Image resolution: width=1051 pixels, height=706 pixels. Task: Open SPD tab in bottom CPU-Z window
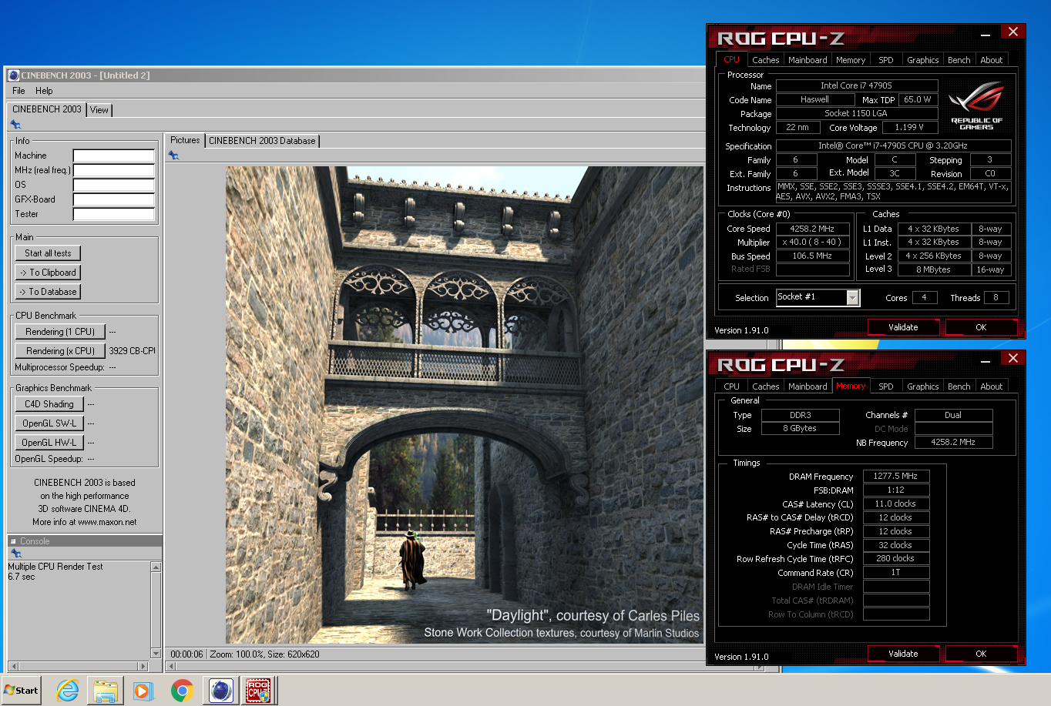click(x=886, y=386)
